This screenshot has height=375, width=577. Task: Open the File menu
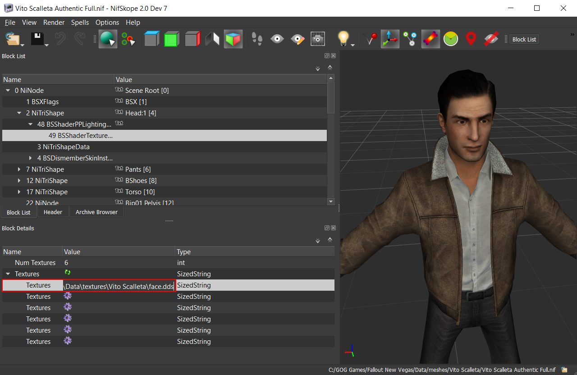[10, 22]
